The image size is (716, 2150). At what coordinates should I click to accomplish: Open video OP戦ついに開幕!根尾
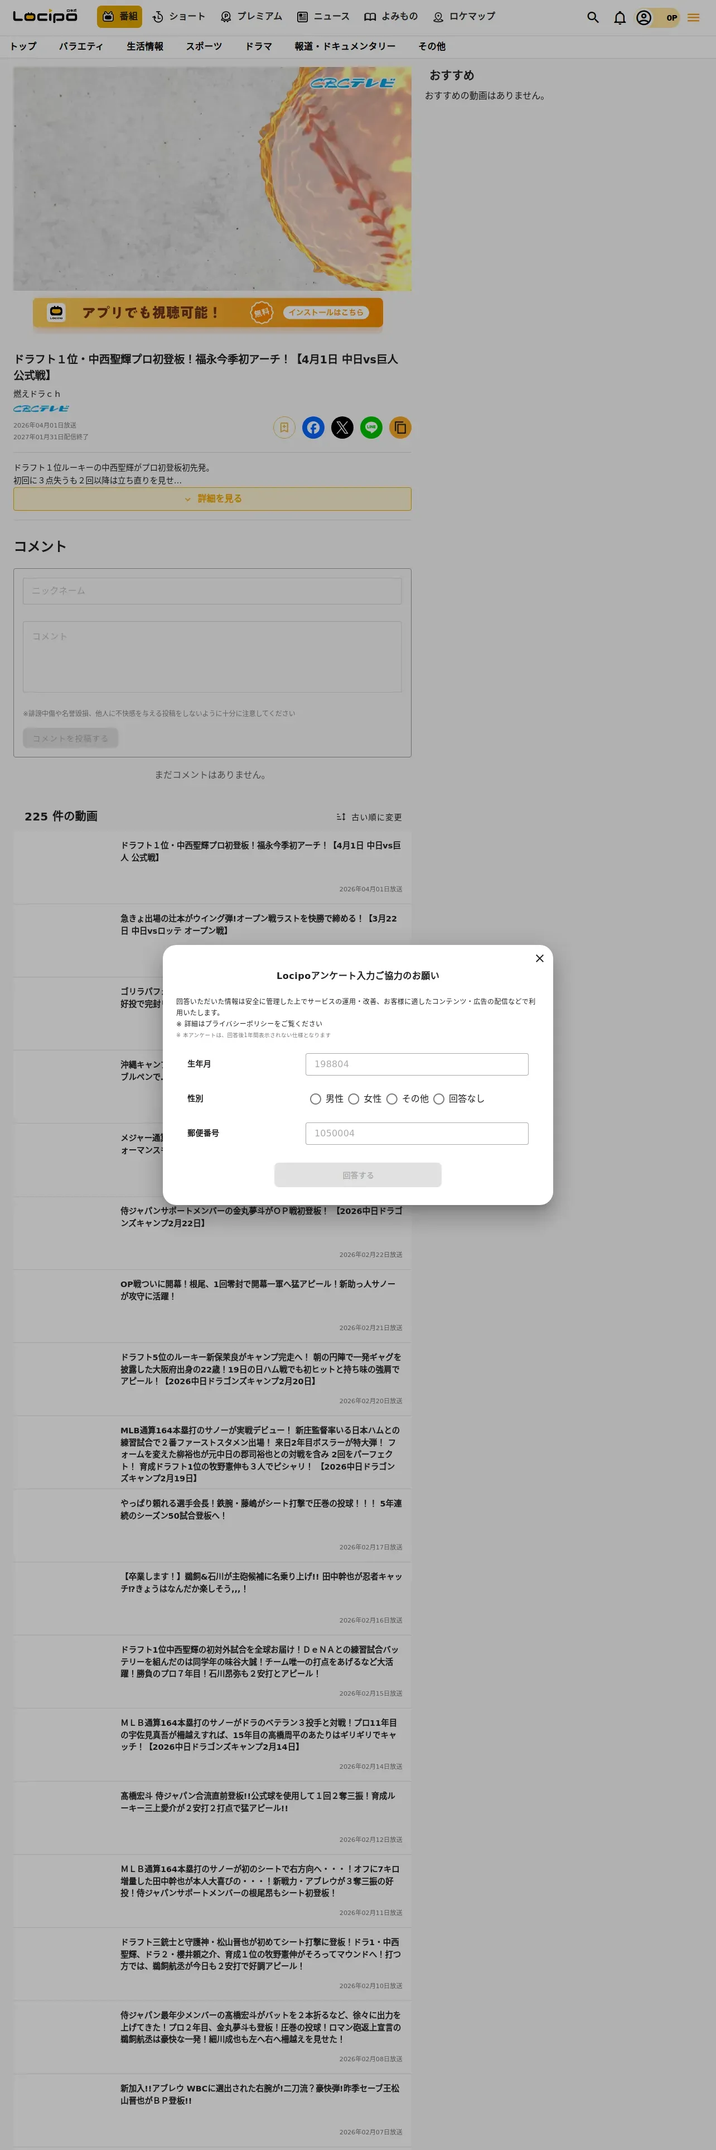(x=212, y=1306)
